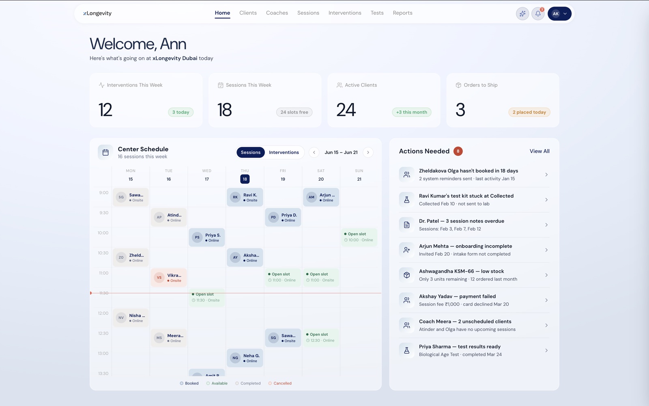The image size is (649, 406).
Task: Click the Sessions This Week calendar icon
Action: tap(221, 85)
